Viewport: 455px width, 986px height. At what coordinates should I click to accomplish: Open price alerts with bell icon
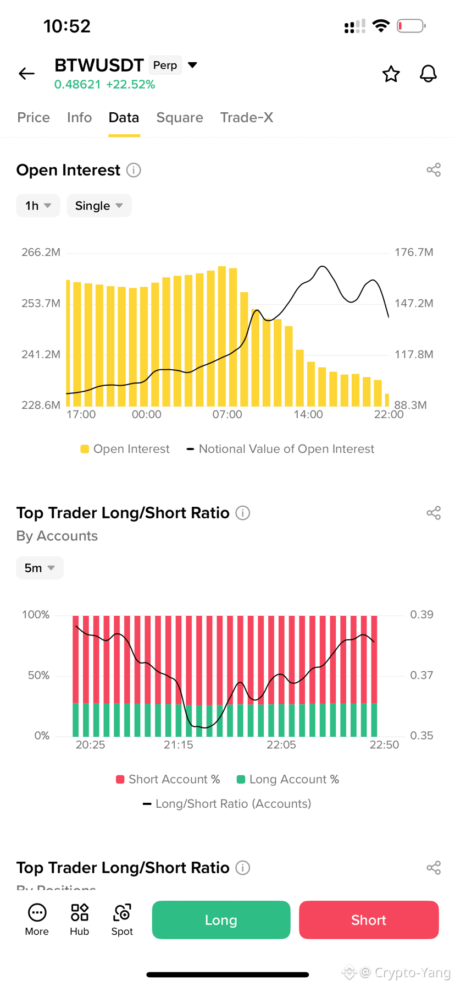pos(428,74)
